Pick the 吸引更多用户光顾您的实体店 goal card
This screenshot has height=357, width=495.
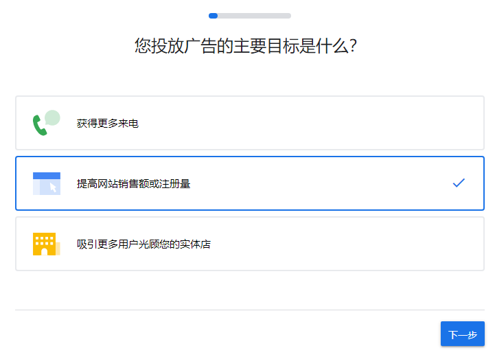pos(250,244)
